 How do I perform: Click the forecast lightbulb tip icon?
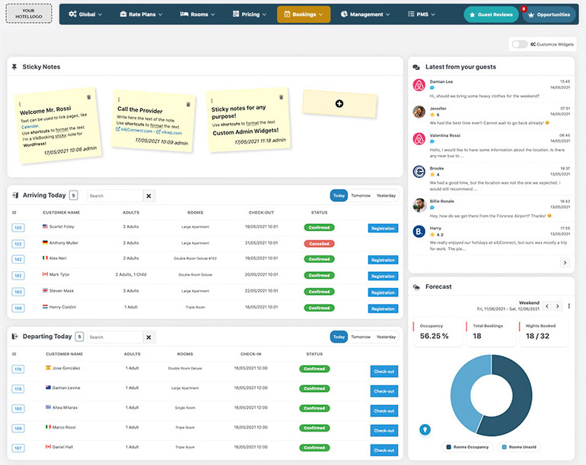(425, 429)
